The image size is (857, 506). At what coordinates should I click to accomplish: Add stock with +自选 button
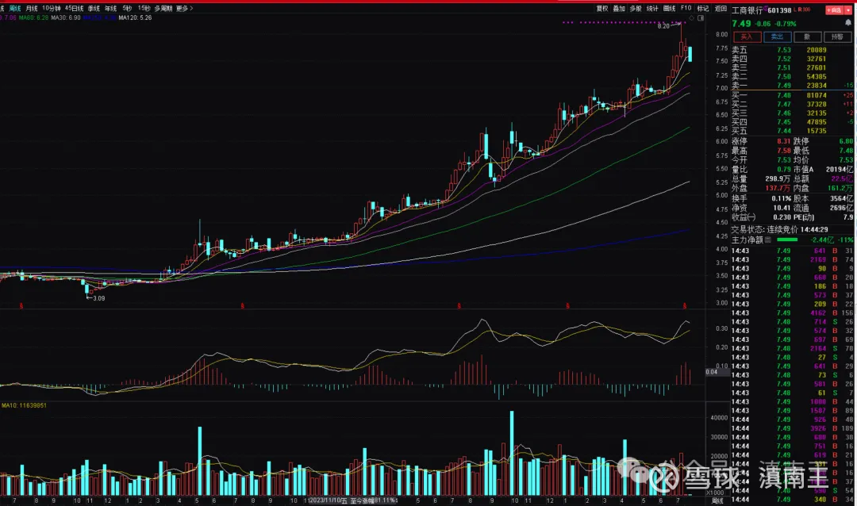click(x=834, y=10)
